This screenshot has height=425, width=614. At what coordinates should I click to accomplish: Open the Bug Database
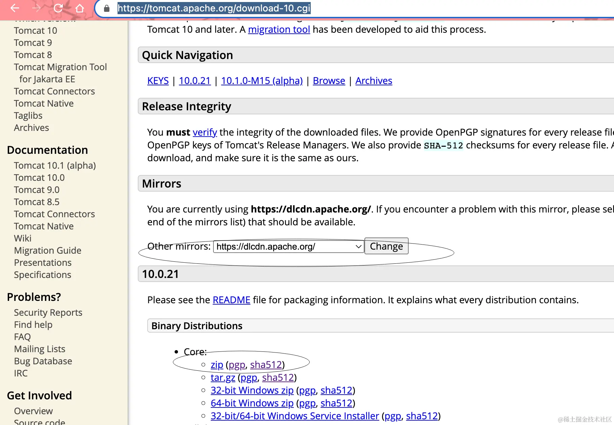pyautogui.click(x=43, y=361)
